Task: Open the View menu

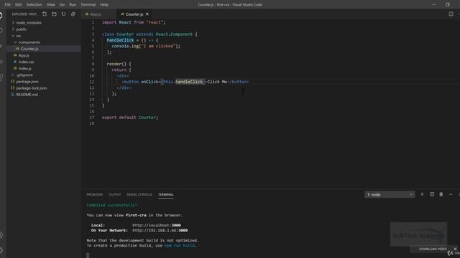Action: point(51,5)
